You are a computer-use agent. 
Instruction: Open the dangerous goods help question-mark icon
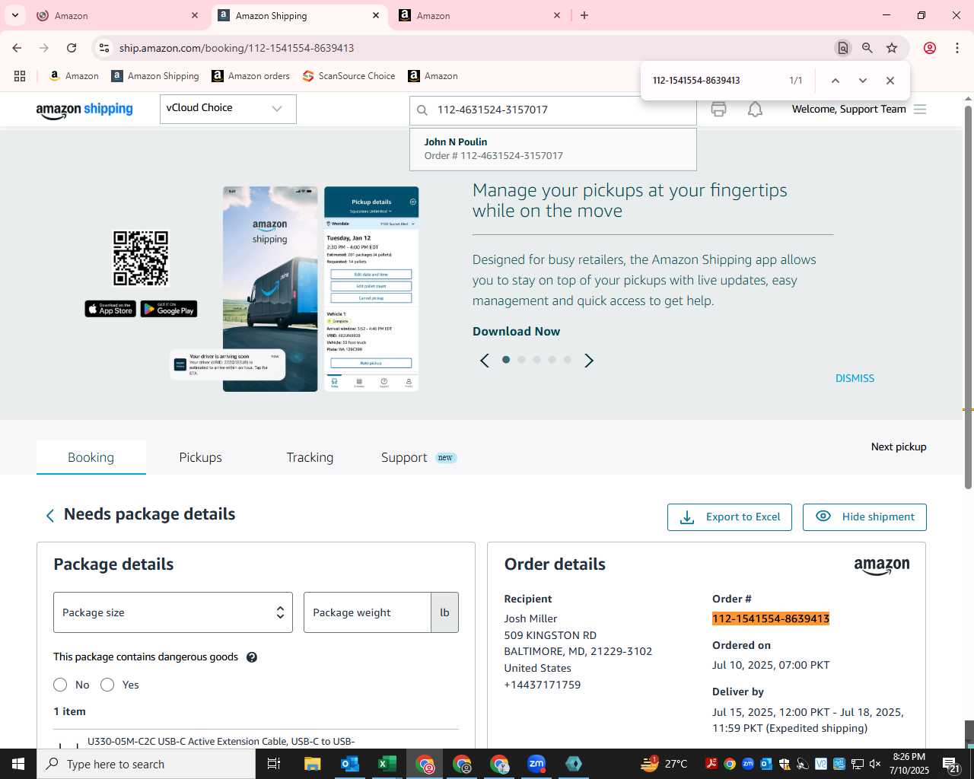pos(252,657)
